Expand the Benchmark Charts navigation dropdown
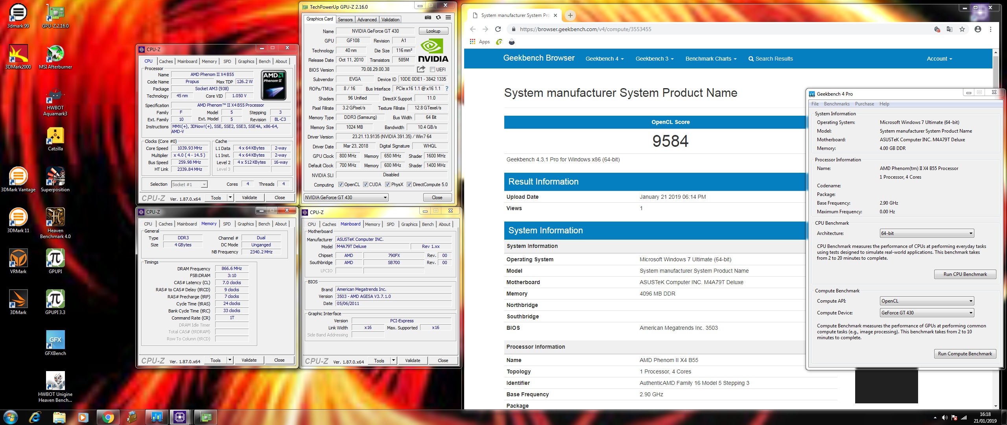The height and width of the screenshot is (425, 1007). (711, 59)
